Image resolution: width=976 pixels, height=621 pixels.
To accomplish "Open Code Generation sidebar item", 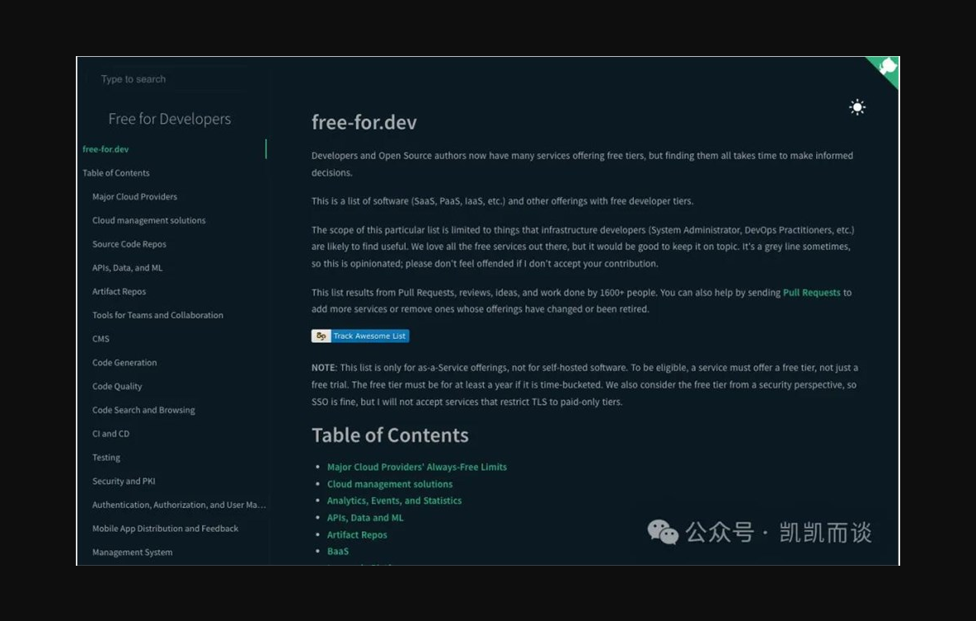I will (124, 362).
